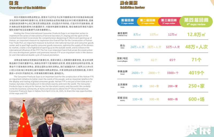Select the 主流媒体 Media row label
This screenshot has height=137, width=214.
pyautogui.click(x=123, y=85)
